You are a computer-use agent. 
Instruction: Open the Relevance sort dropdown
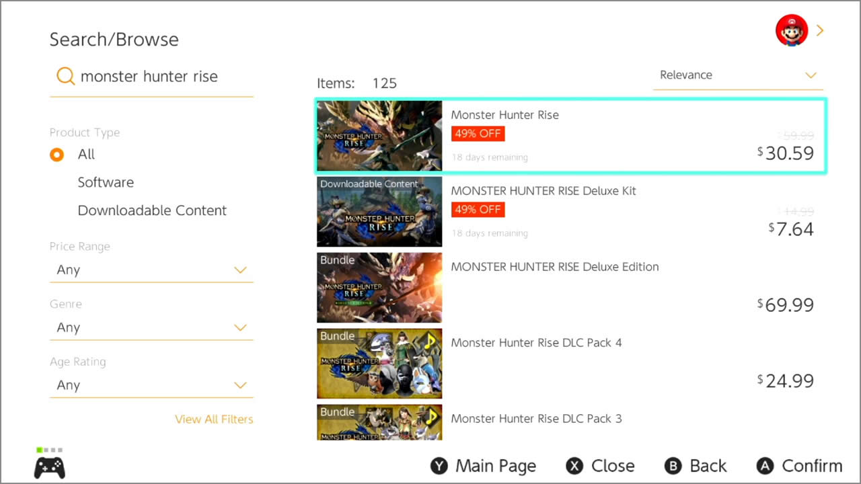coord(738,75)
